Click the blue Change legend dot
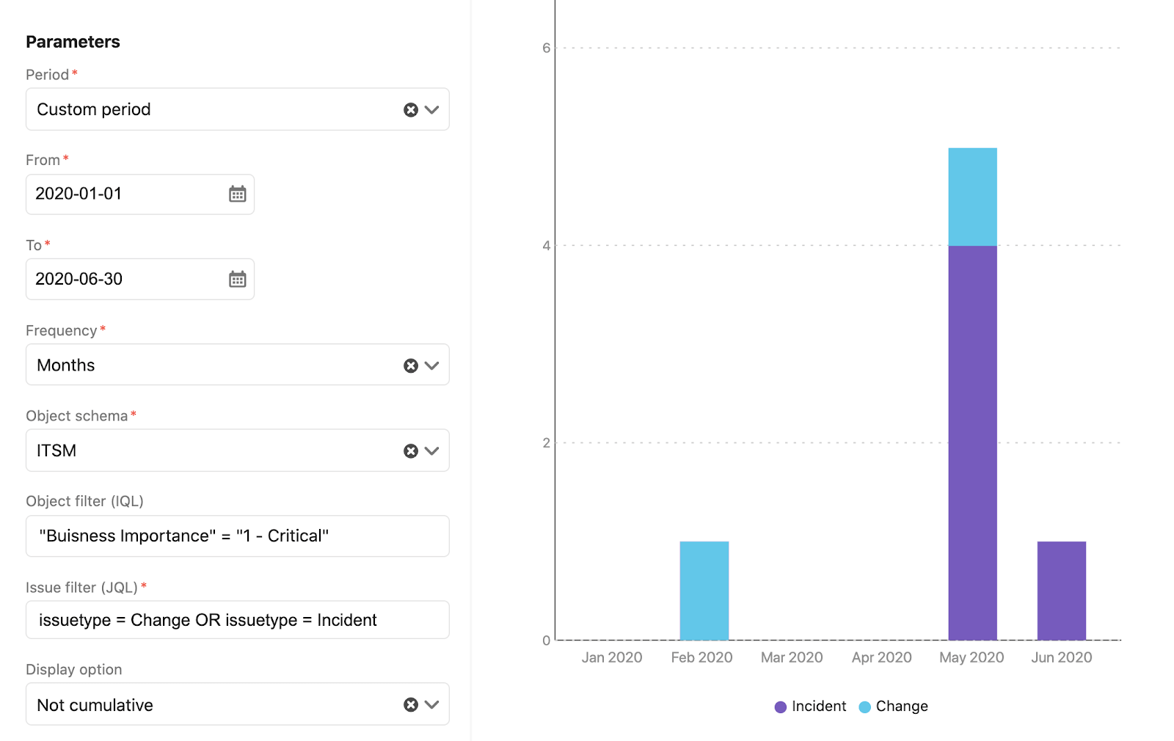 864,707
